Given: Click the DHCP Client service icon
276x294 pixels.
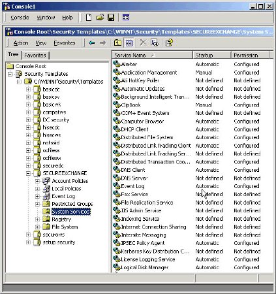Looking at the screenshot, I should click(x=117, y=129).
